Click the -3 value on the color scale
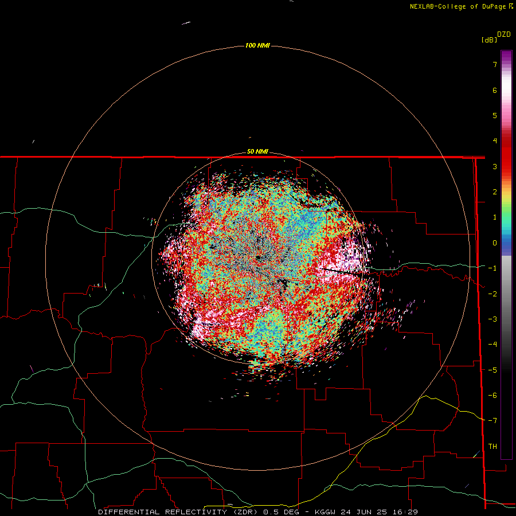This screenshot has height=516, width=516. (492, 319)
